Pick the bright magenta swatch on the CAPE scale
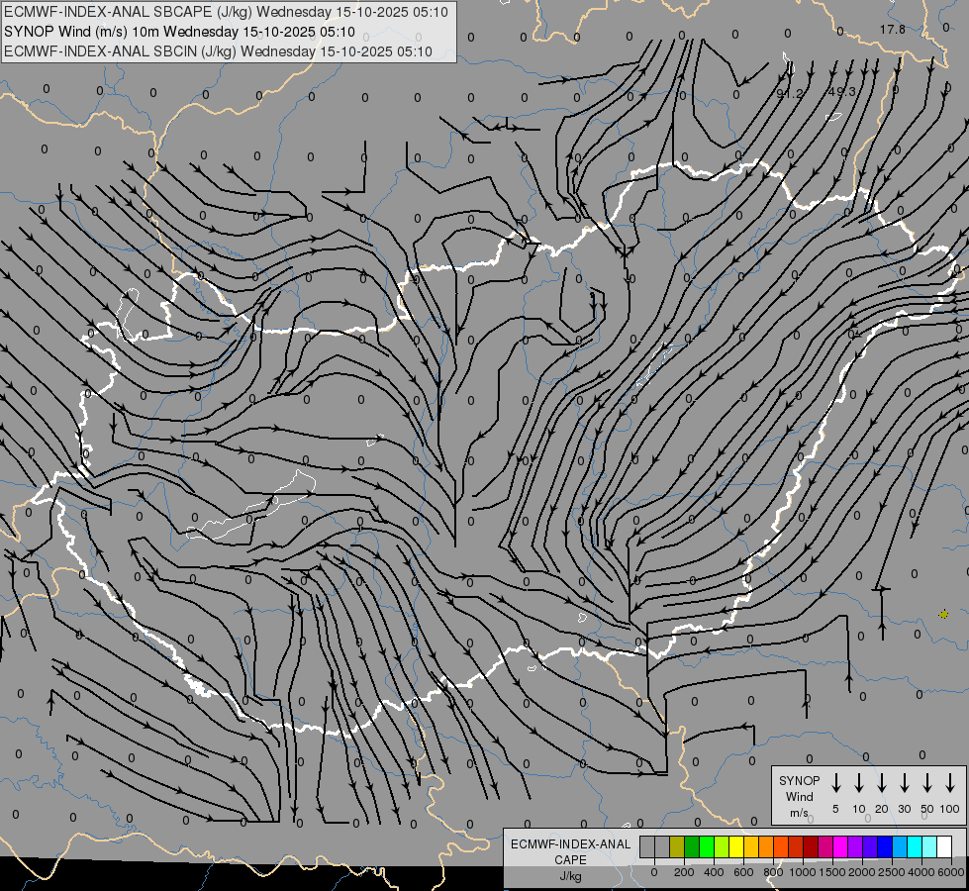 pos(840,846)
